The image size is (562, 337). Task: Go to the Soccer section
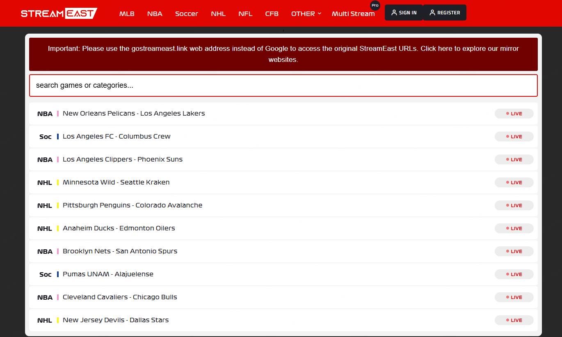(186, 14)
